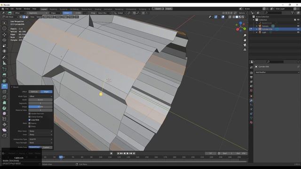This screenshot has height=169, width=301.
Task: Select the Rotate tool in left toolbar
Action: click(x=4, y=40)
